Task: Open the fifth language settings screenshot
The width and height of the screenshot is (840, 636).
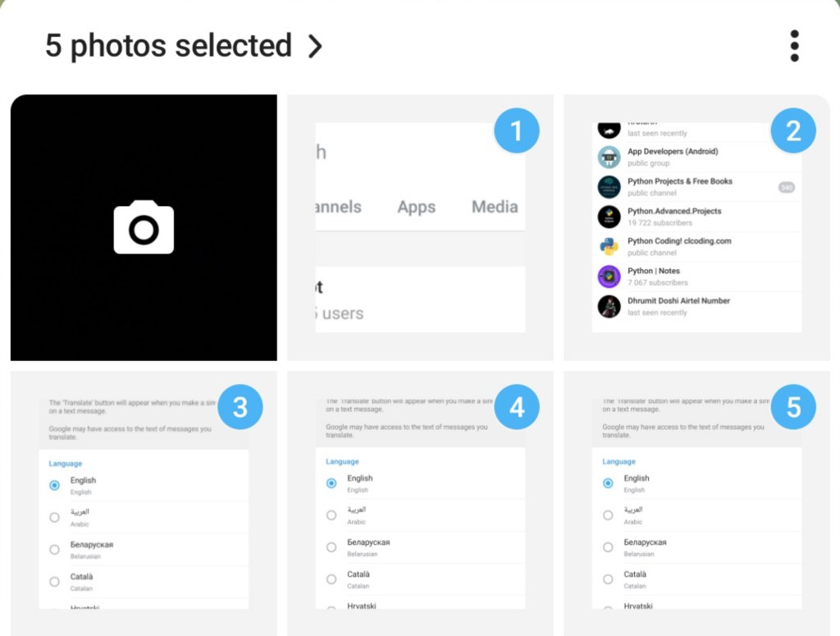Action: pyautogui.click(x=696, y=517)
